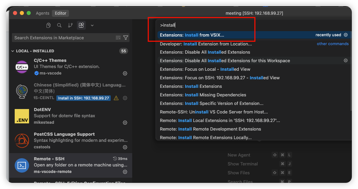Select the Extensions view icon
The height and width of the screenshot is (189, 358).
click(81, 25)
